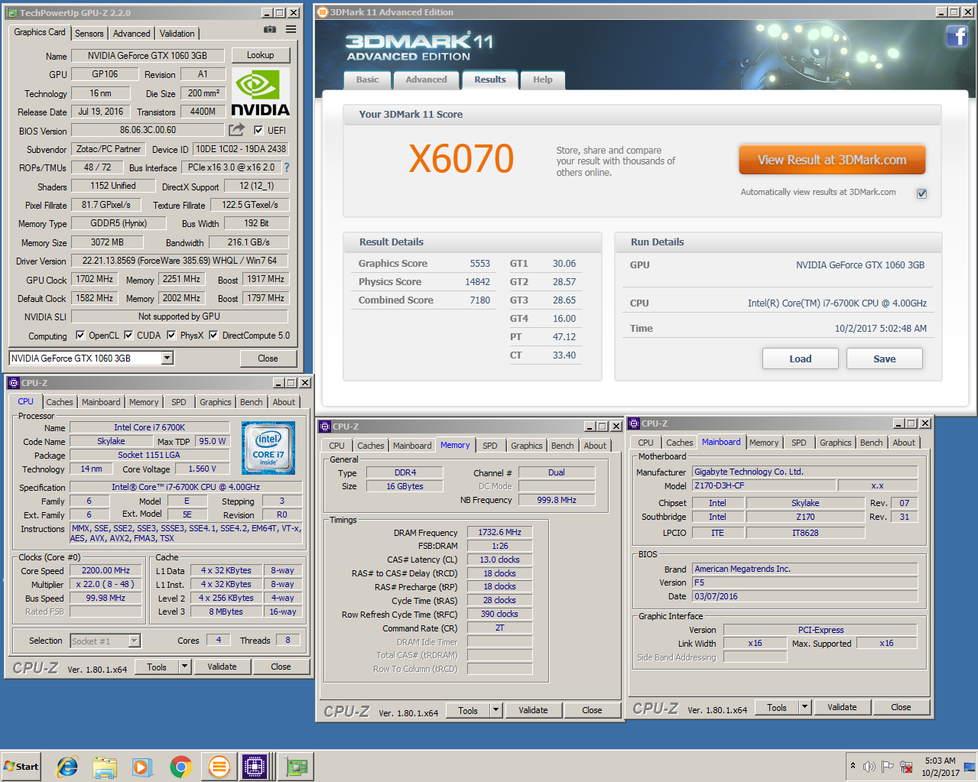This screenshot has width=978, height=782.
Task: Open the SPD tab in CPU-Z Memory window
Action: (x=490, y=446)
